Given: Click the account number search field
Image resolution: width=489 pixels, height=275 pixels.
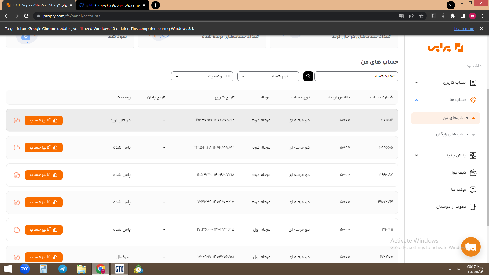Looking at the screenshot, I should tap(356, 76).
